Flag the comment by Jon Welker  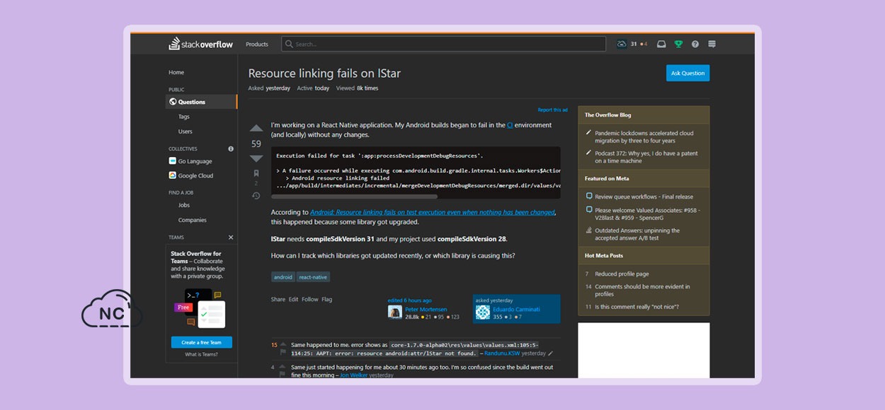[283, 375]
